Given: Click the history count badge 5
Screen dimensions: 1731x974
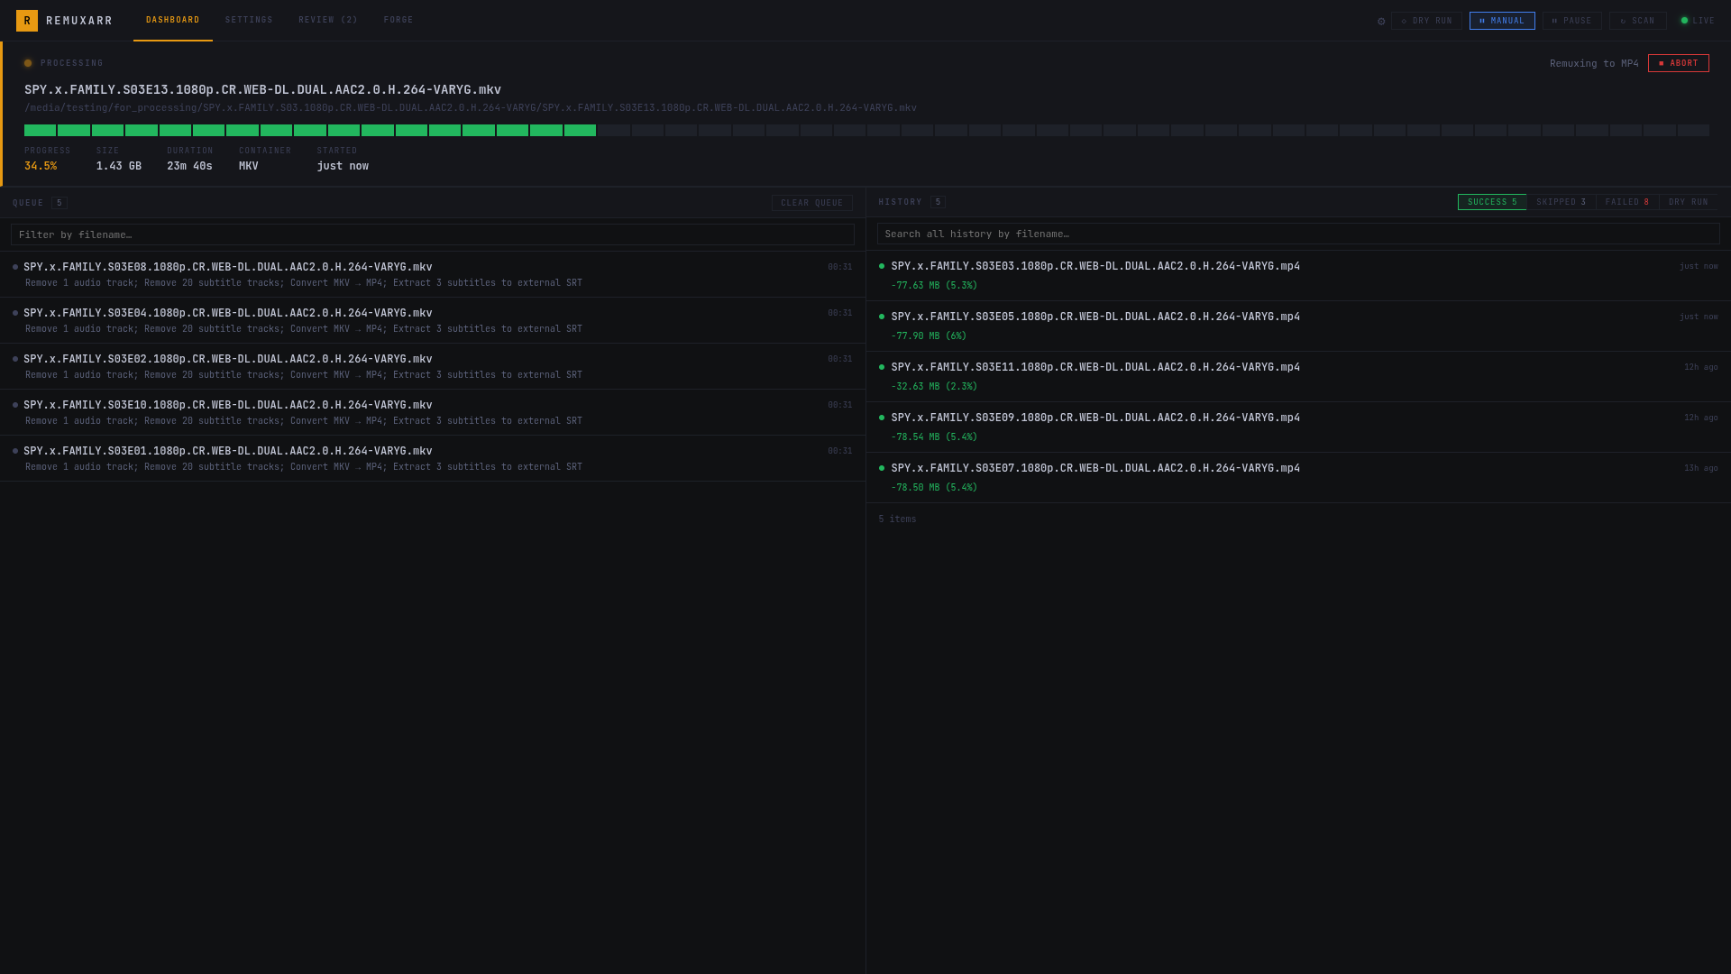Looking at the screenshot, I should 938,202.
